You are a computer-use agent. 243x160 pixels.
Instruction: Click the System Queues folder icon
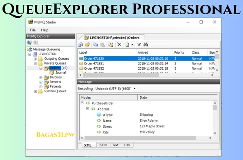(x=40, y=91)
